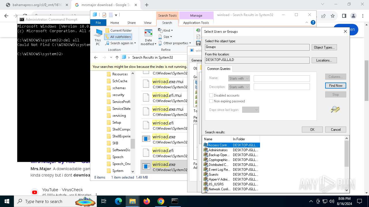369x207 pixels.
Task: Select selected winload.exe file icon
Action: point(146,166)
